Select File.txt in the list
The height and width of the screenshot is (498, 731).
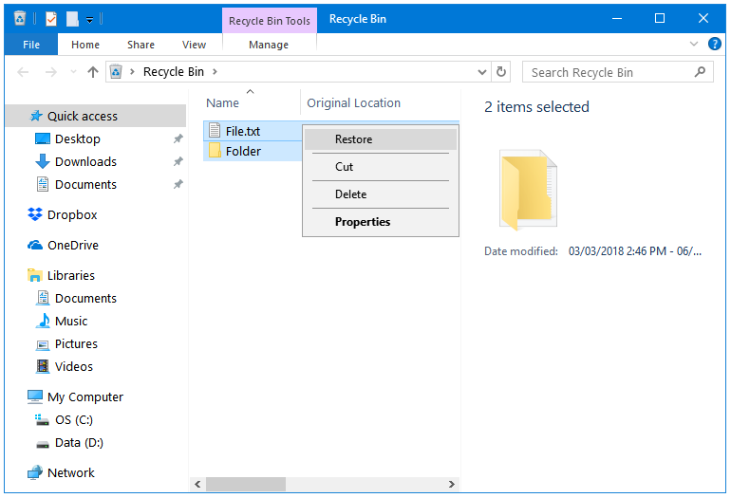click(243, 131)
